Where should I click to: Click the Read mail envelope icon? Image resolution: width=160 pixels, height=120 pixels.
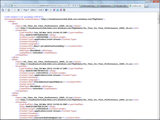[x=15, y=10]
